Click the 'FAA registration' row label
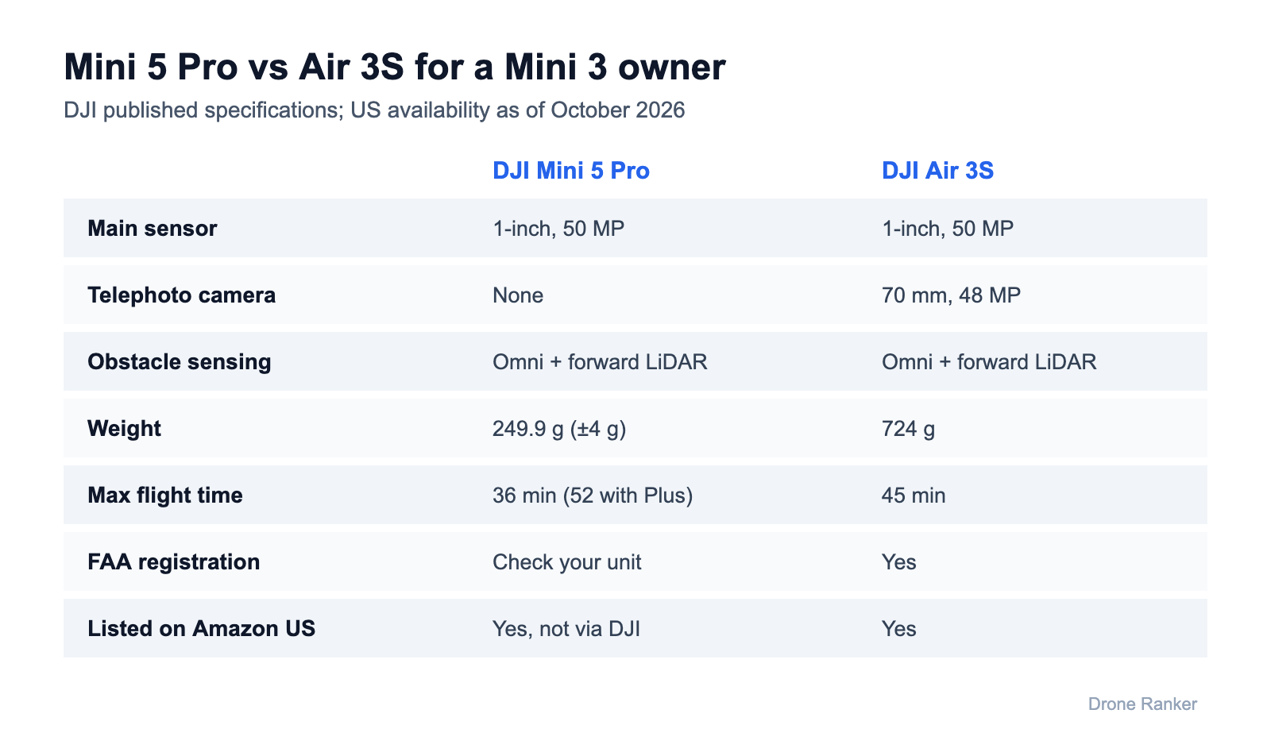This screenshot has height=729, width=1271. pyautogui.click(x=173, y=562)
